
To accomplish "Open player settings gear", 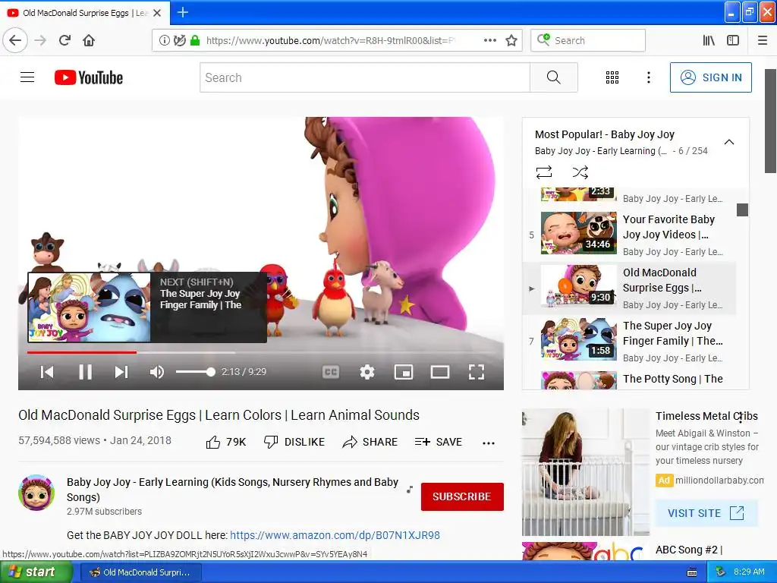I will pyautogui.click(x=367, y=372).
